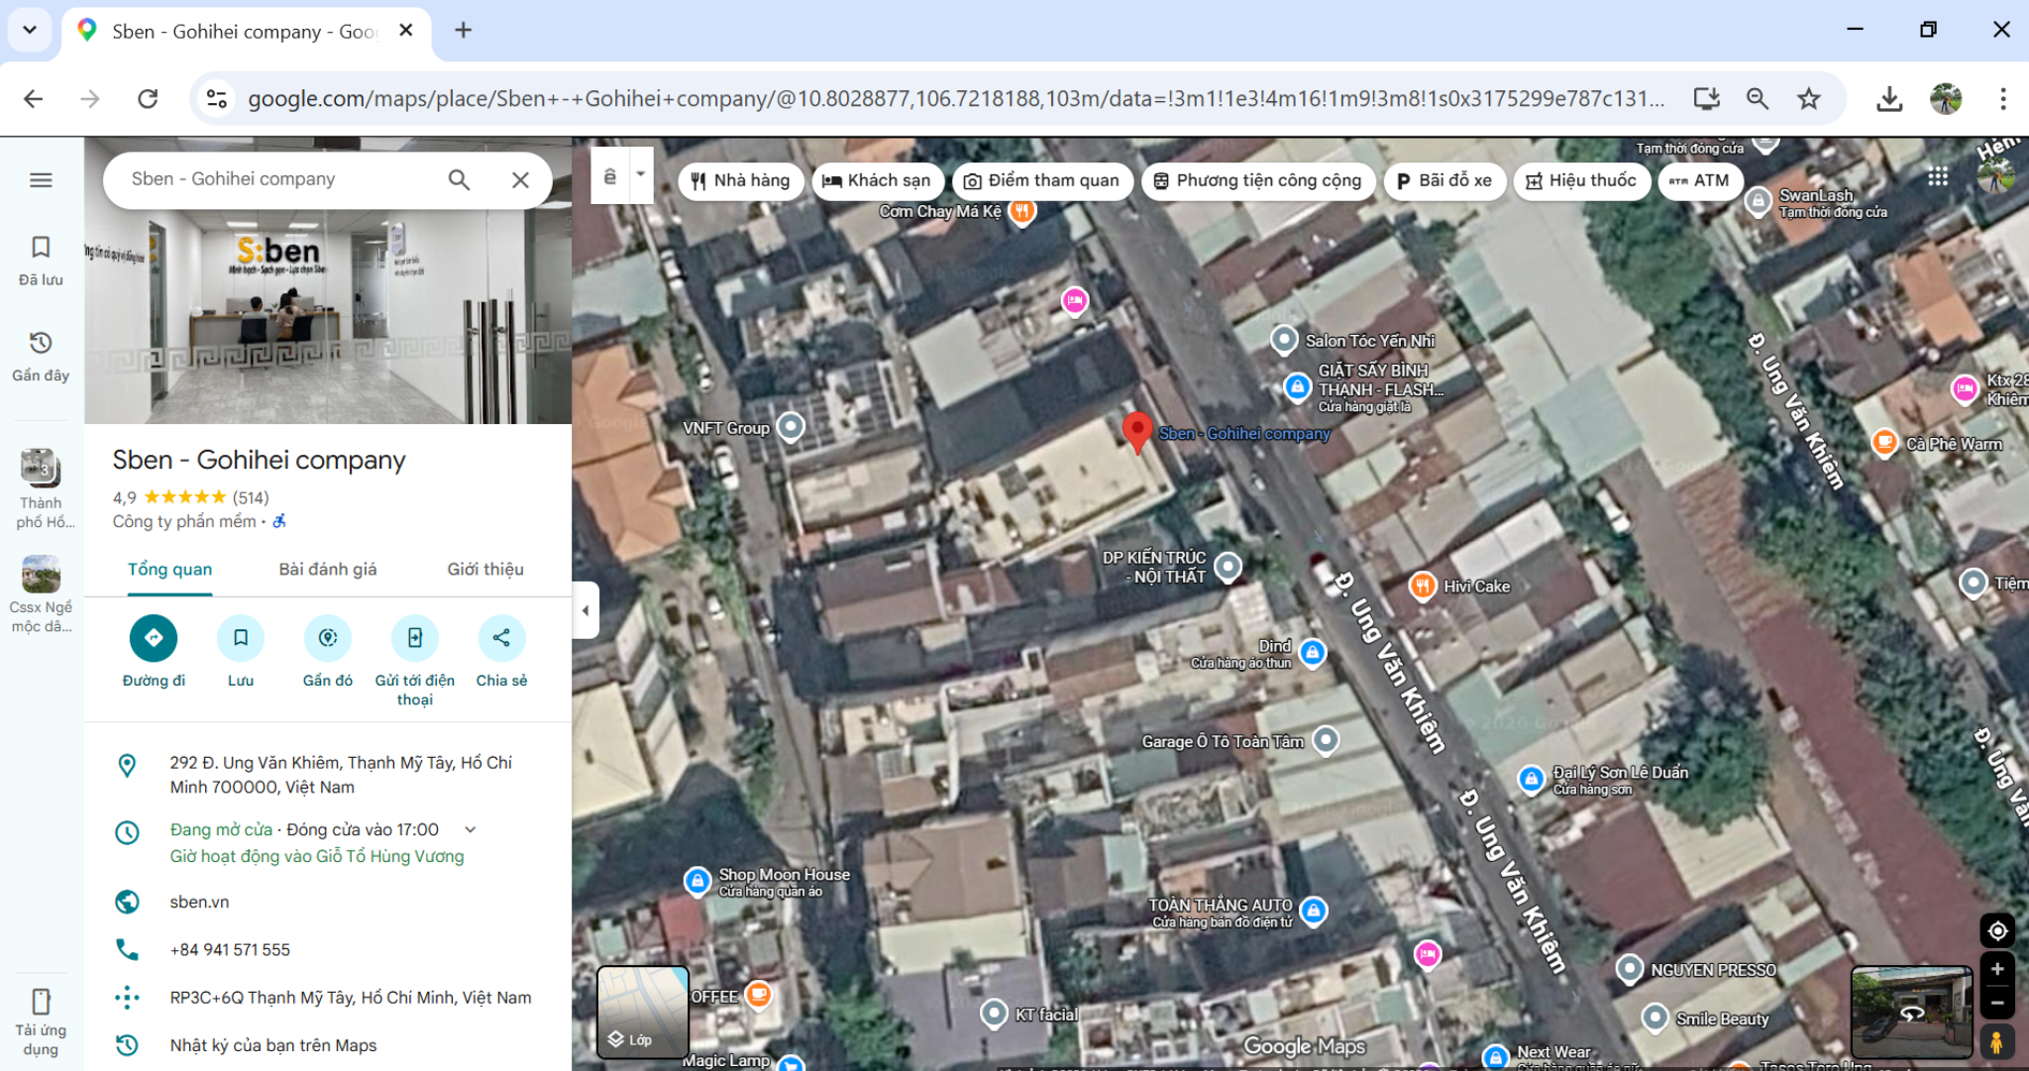
Task: Drop Street View Pegman icon
Action: 1996,1042
